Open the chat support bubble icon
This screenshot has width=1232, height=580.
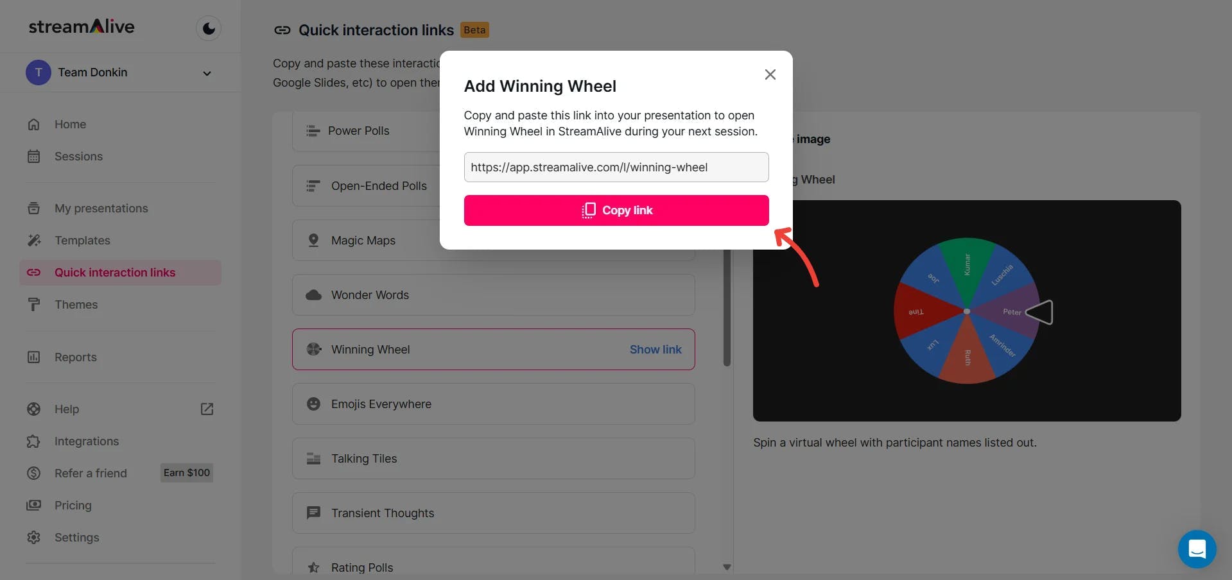1197,549
